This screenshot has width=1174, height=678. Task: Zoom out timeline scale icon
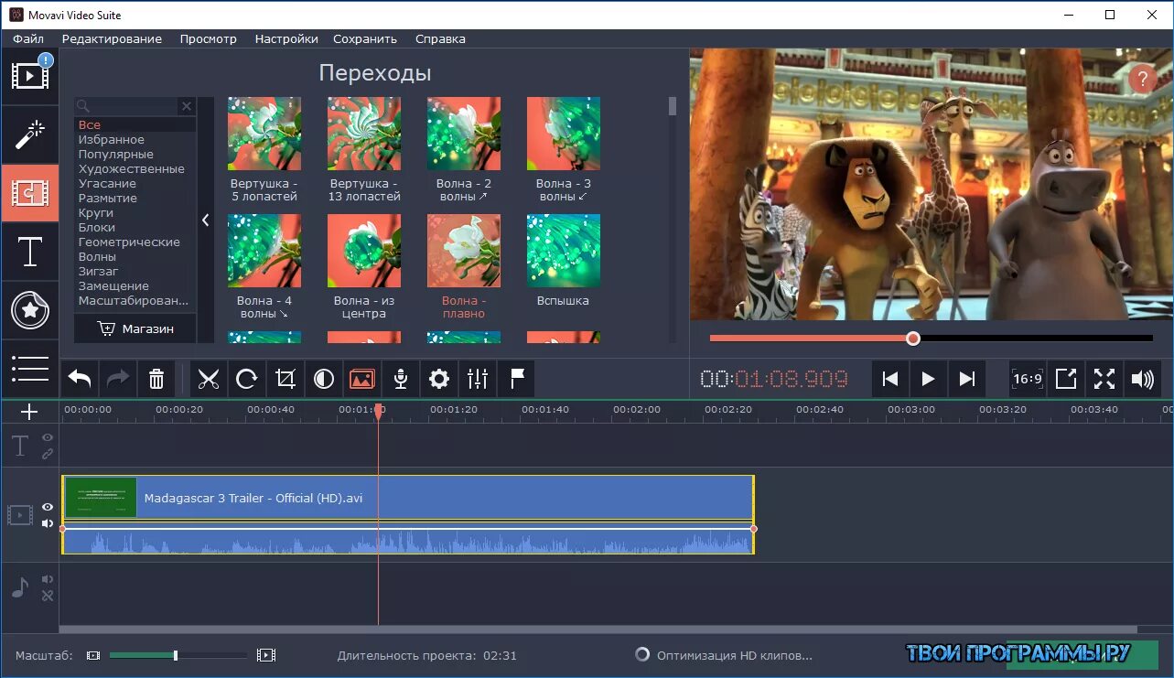(92, 655)
